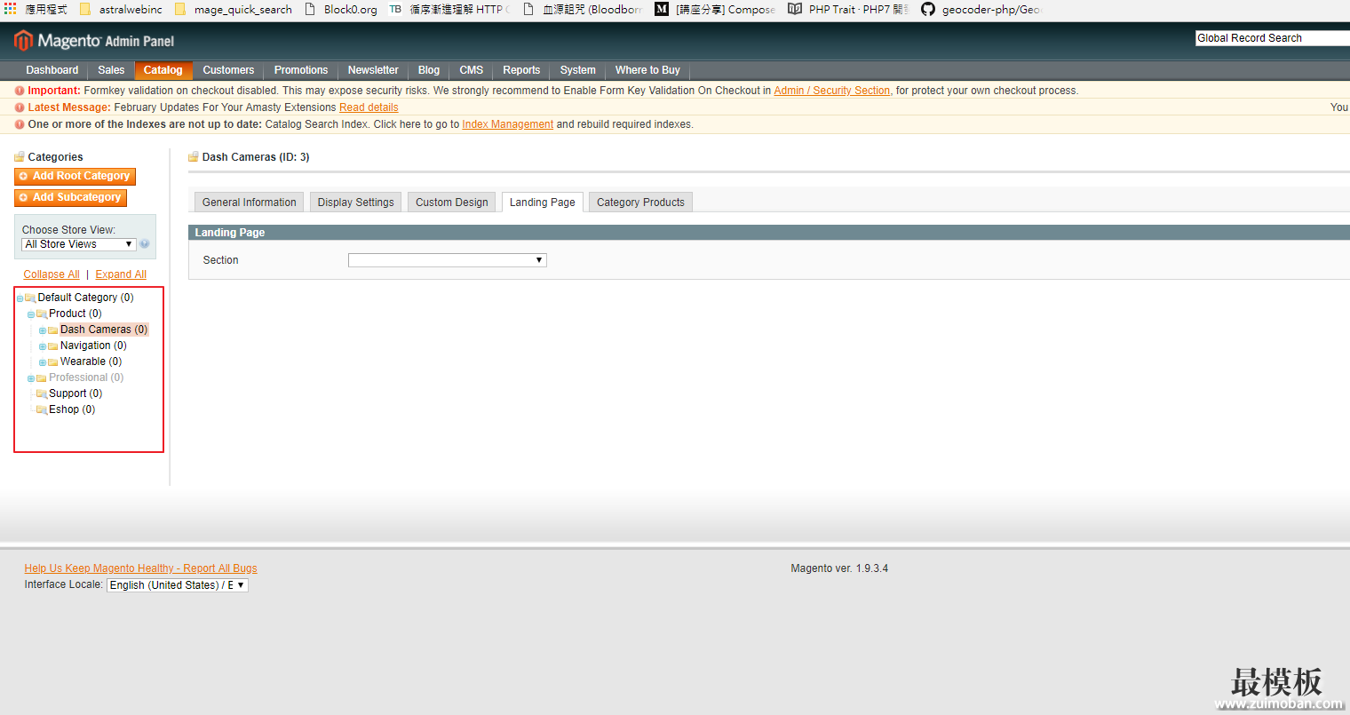This screenshot has height=715, width=1350.
Task: Open the Block0.org bookmark
Action: [x=340, y=9]
